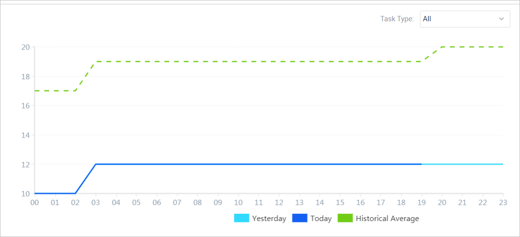Click the Historical Average legend label

387,219
